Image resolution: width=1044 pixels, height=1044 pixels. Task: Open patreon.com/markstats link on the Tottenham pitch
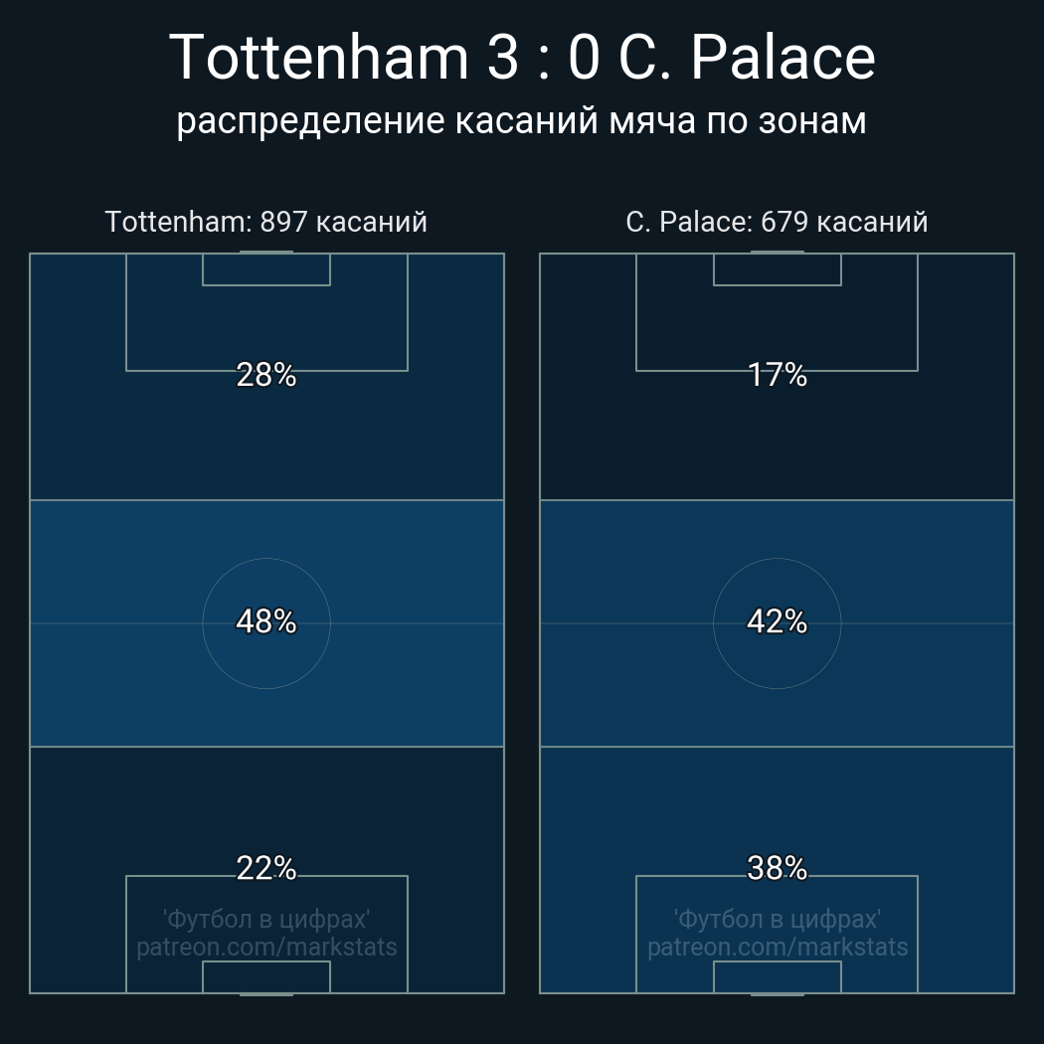coord(266,948)
